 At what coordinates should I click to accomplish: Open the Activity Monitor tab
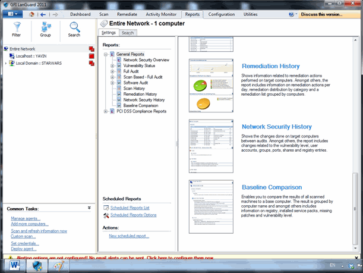coord(161,14)
